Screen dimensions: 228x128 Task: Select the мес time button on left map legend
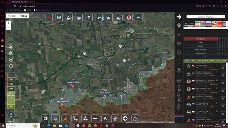(x=11, y=80)
